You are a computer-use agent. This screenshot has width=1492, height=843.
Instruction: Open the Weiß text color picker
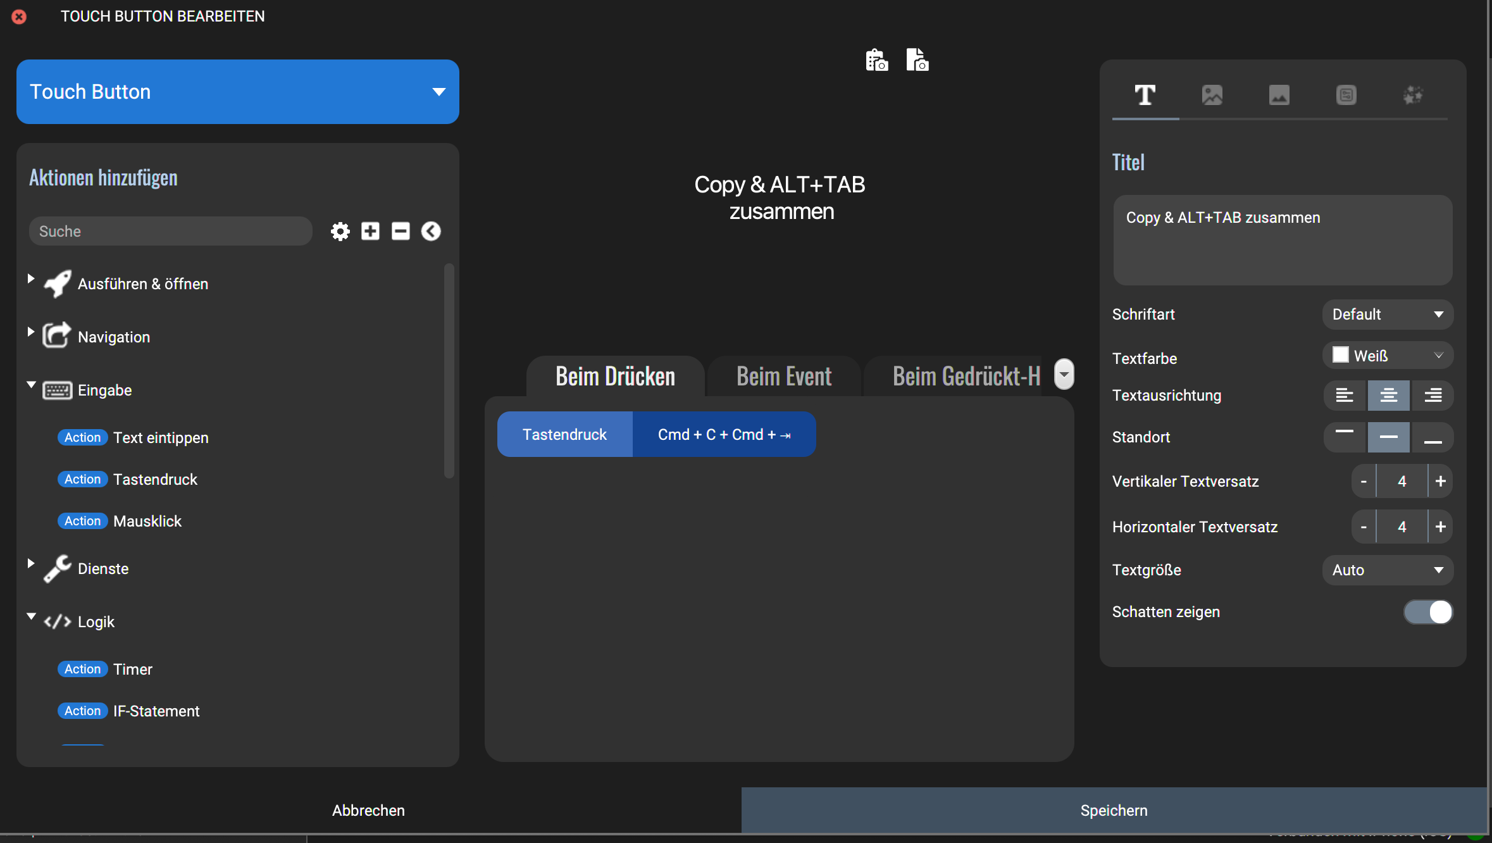pyautogui.click(x=1388, y=356)
